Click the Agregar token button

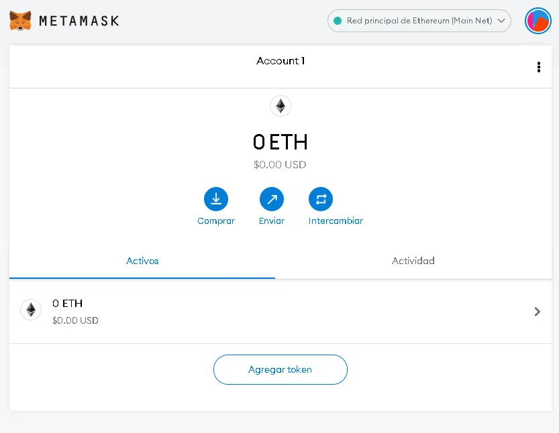click(281, 369)
